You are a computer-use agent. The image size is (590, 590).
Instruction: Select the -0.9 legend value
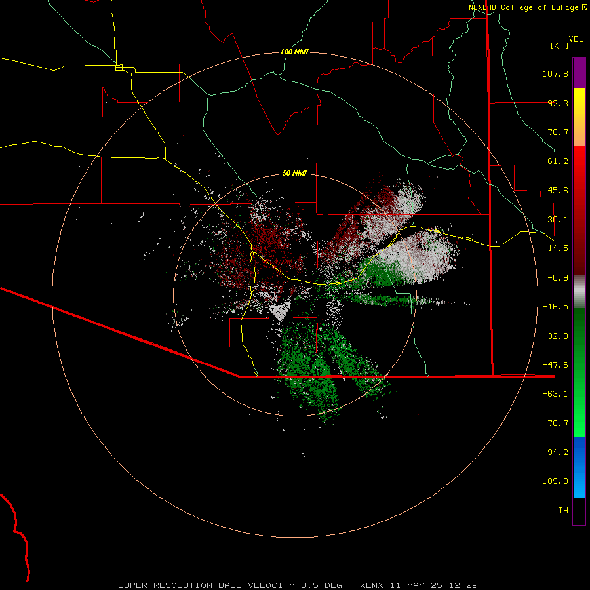[x=558, y=278]
